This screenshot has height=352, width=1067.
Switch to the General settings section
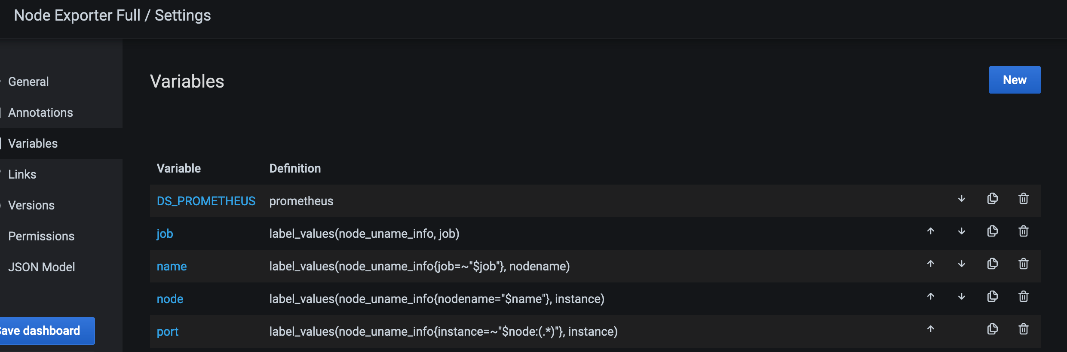pyautogui.click(x=28, y=82)
